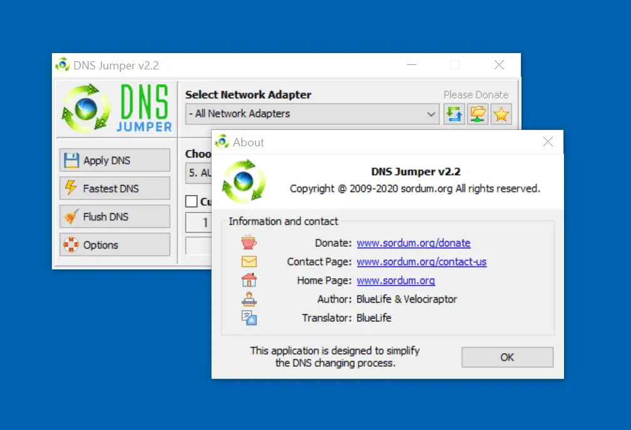Screen dimensions: 631x430
Task: Click the 'DNS Jumper v2.2' About heading
Action: coord(416,172)
